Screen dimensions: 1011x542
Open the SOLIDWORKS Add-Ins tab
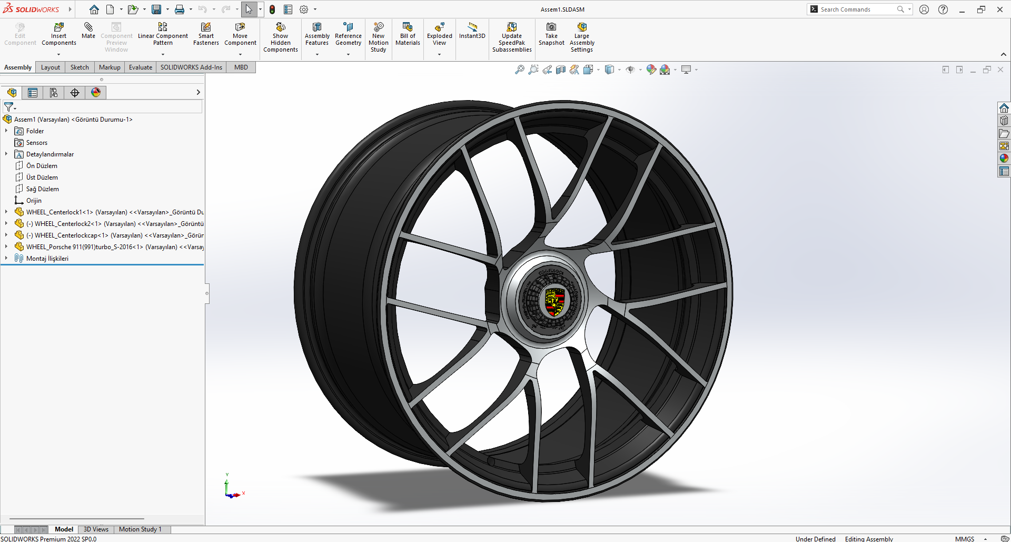191,67
